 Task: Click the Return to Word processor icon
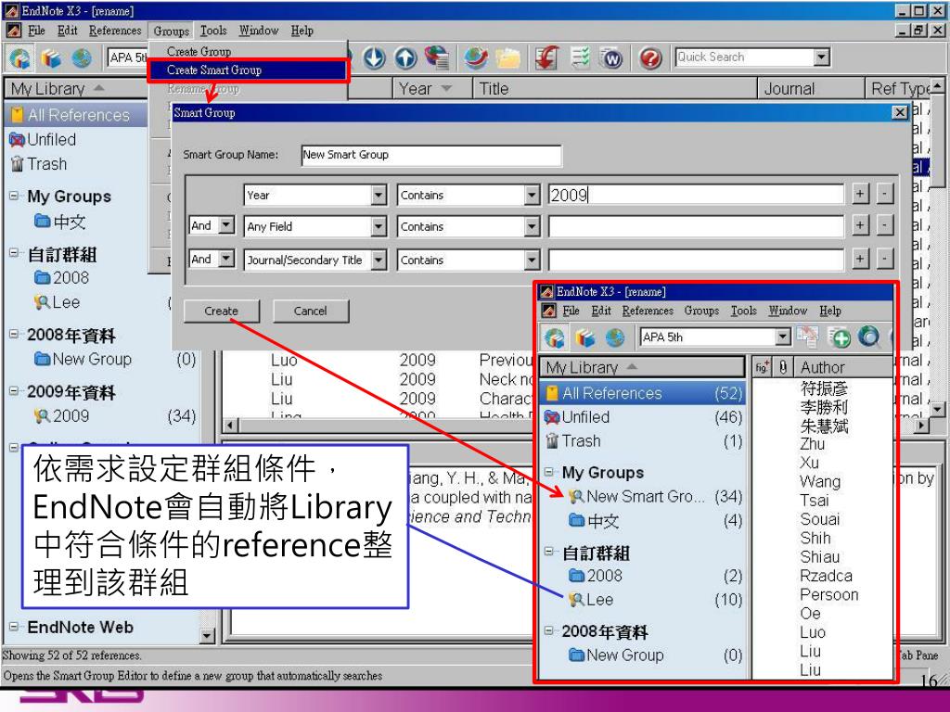click(x=612, y=58)
